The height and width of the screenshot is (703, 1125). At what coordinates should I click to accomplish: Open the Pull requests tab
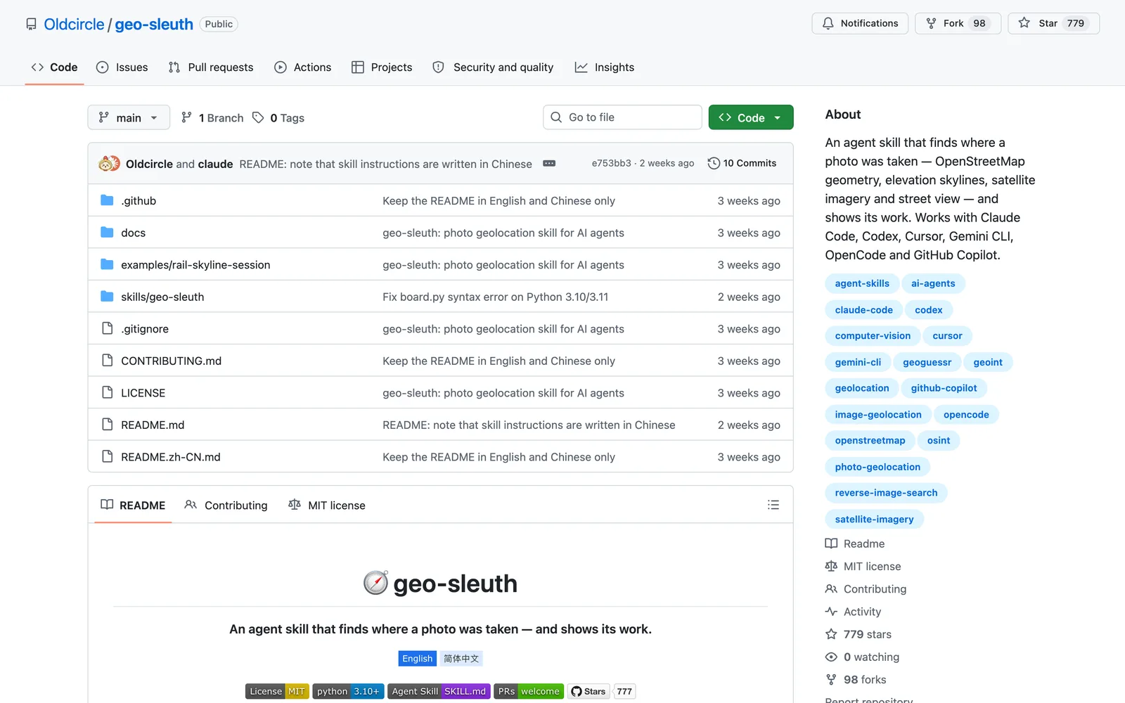coord(211,67)
